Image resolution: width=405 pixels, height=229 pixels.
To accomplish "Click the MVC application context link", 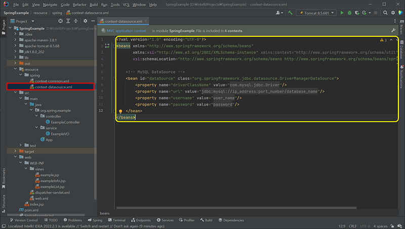I will 126,31.
